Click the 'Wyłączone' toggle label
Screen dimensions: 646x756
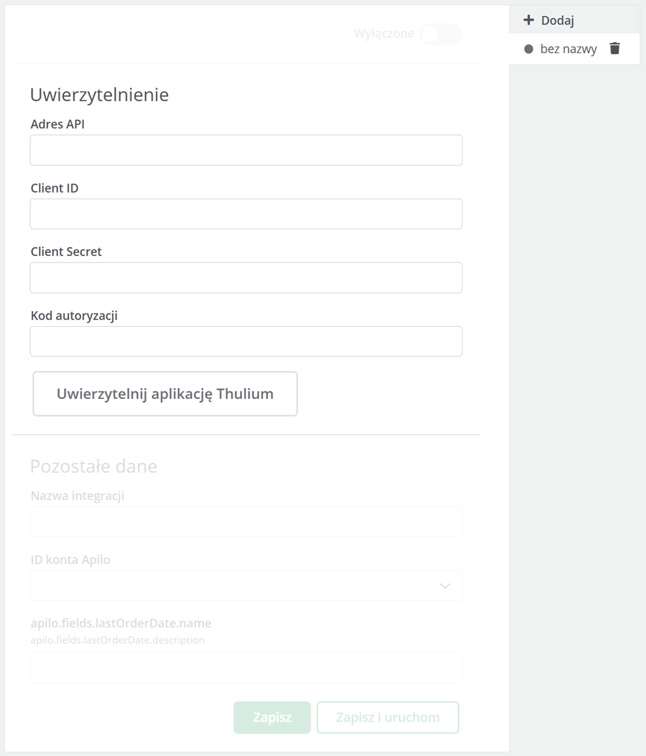click(x=383, y=34)
